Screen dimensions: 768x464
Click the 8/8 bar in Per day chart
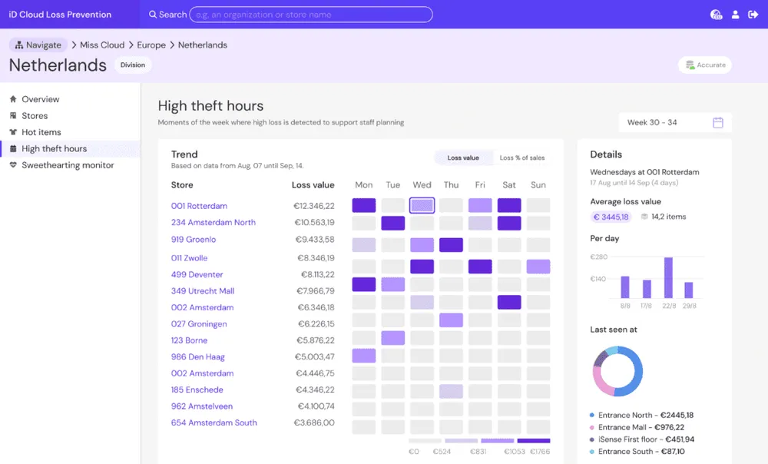(625, 287)
